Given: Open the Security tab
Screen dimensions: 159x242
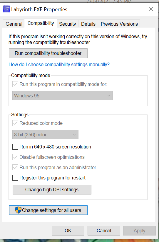Looking at the screenshot, I should click(x=68, y=24).
